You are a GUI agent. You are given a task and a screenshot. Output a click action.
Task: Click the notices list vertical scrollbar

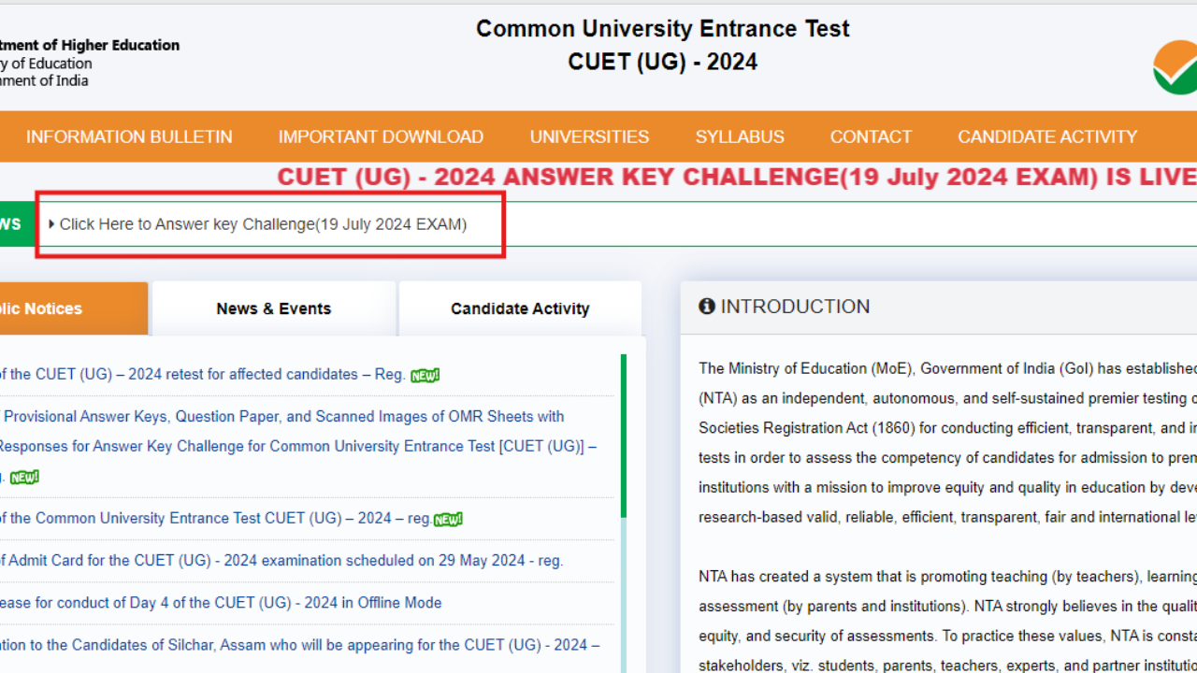pyautogui.click(x=624, y=436)
